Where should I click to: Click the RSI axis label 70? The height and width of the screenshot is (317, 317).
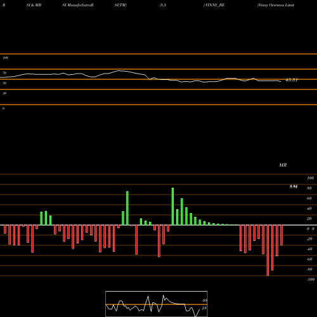tap(4, 73)
